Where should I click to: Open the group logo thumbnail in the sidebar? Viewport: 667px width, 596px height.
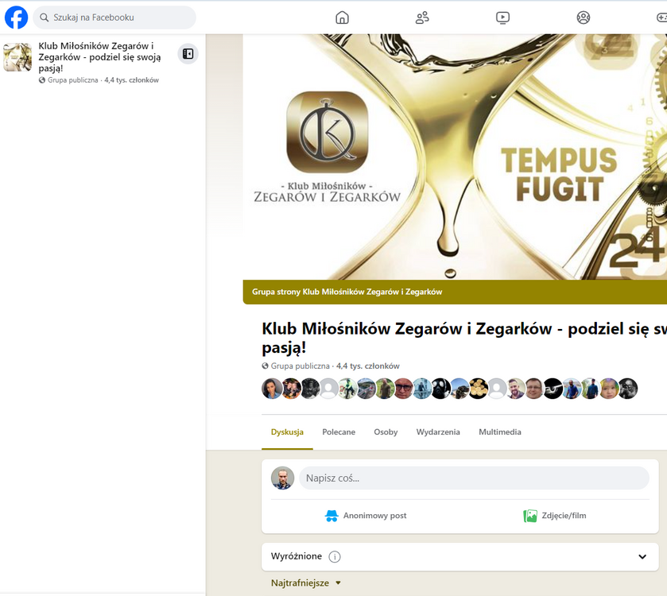click(17, 55)
